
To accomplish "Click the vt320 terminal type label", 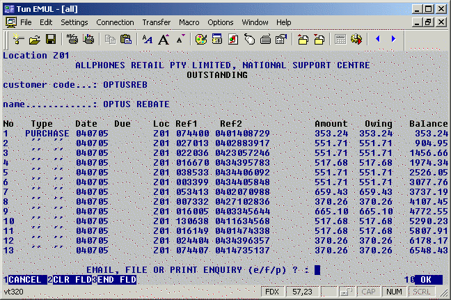I will 13,292.
